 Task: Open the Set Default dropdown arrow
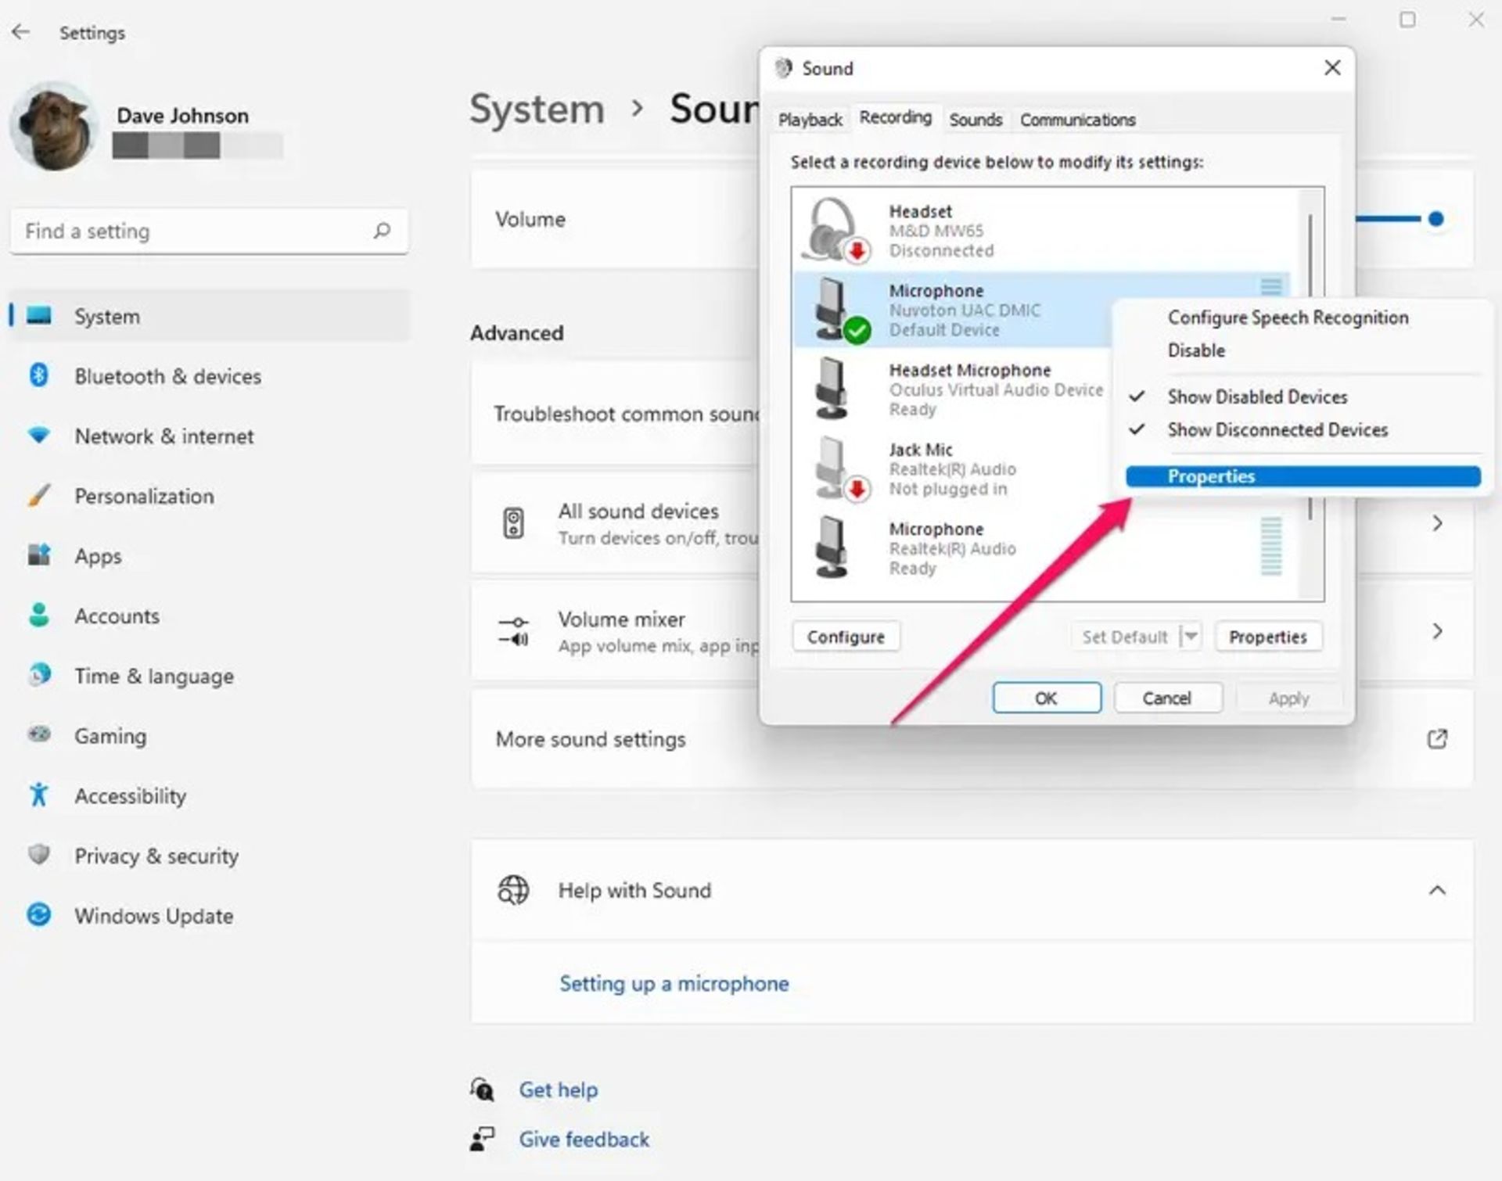click(x=1190, y=637)
